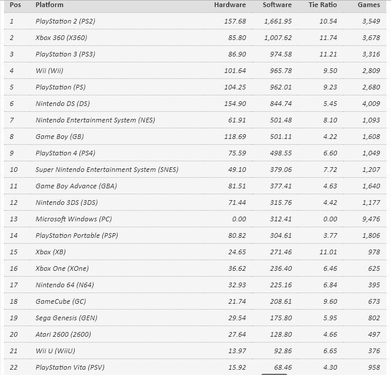This screenshot has height=375, width=391.
Task: Click position number 22 in Pos column
Action: pyautogui.click(x=14, y=367)
